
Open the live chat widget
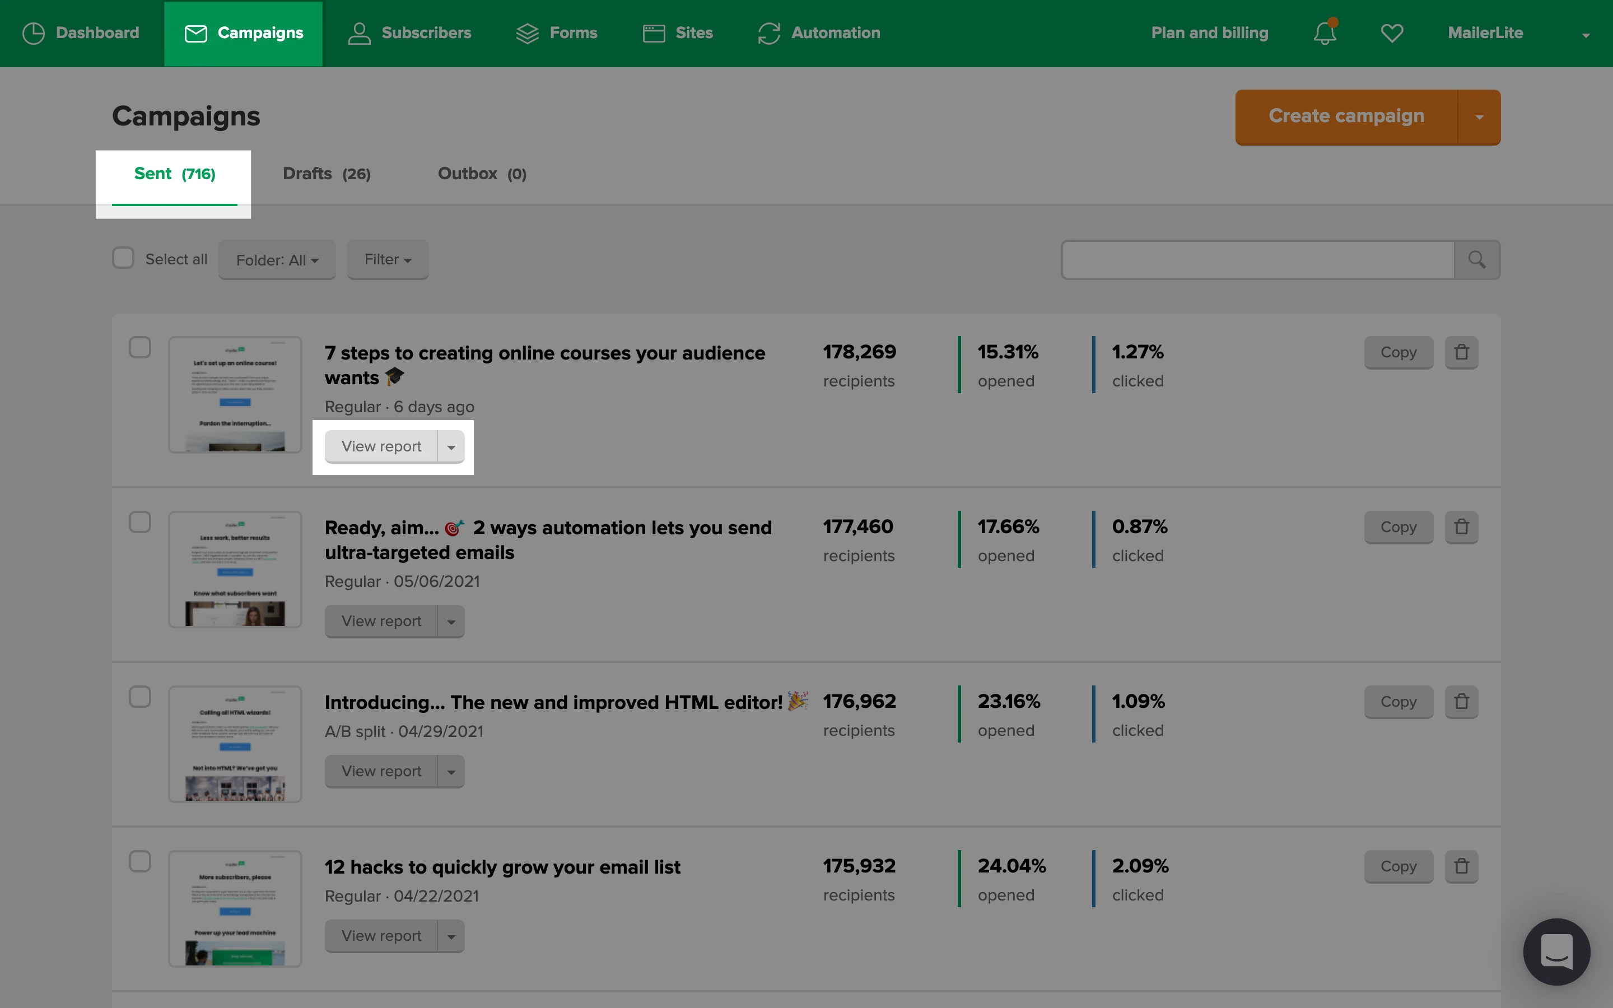[x=1556, y=951]
